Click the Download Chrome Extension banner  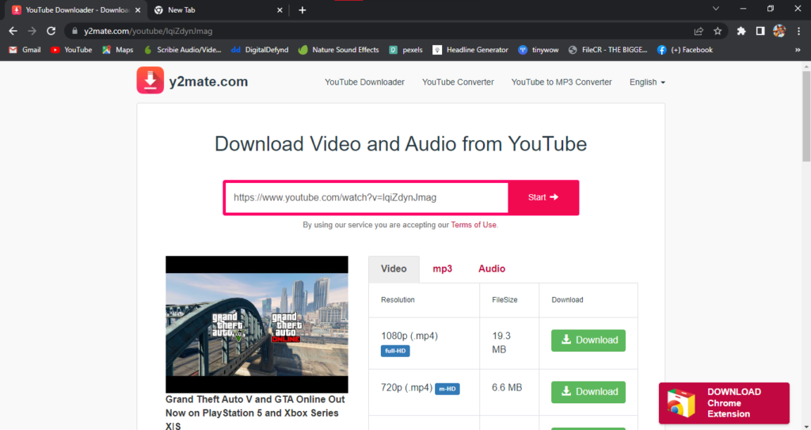click(x=724, y=403)
